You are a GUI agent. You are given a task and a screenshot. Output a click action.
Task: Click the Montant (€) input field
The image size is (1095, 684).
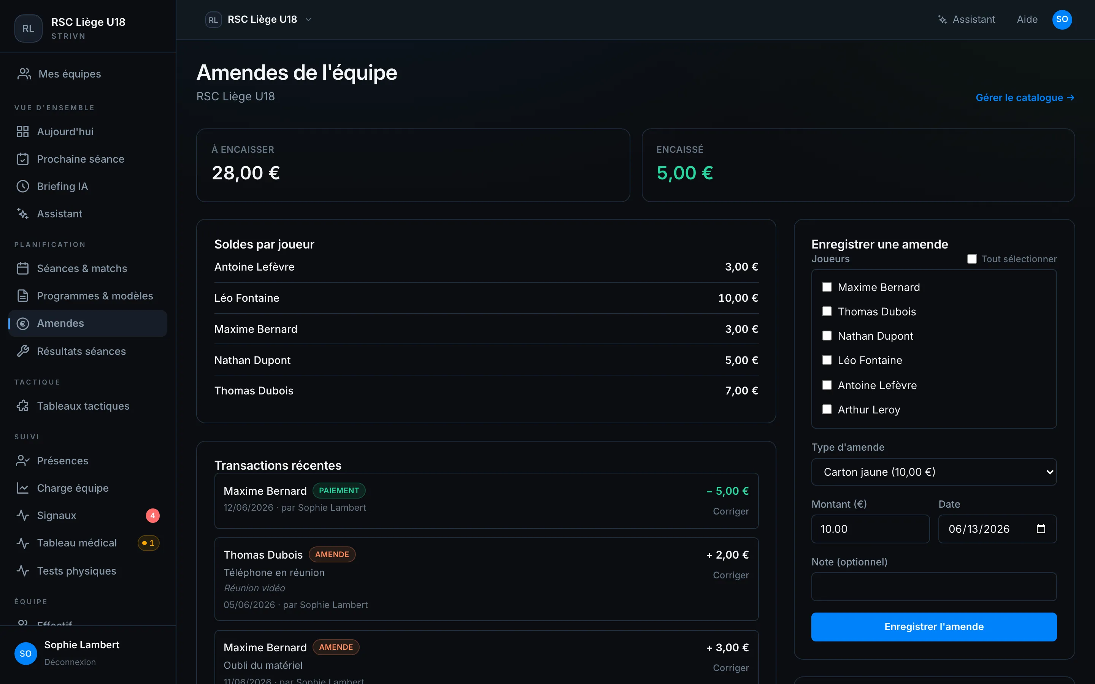pyautogui.click(x=870, y=529)
